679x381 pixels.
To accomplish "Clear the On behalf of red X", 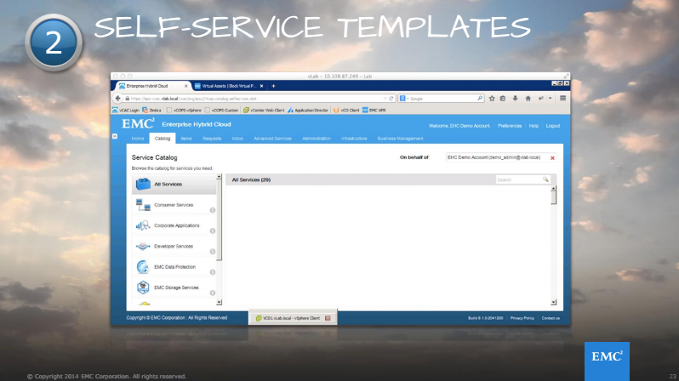I will click(552, 158).
